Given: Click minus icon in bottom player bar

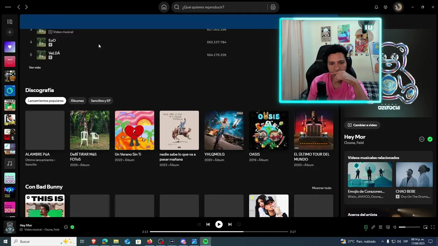Looking at the screenshot, I should tap(66, 227).
